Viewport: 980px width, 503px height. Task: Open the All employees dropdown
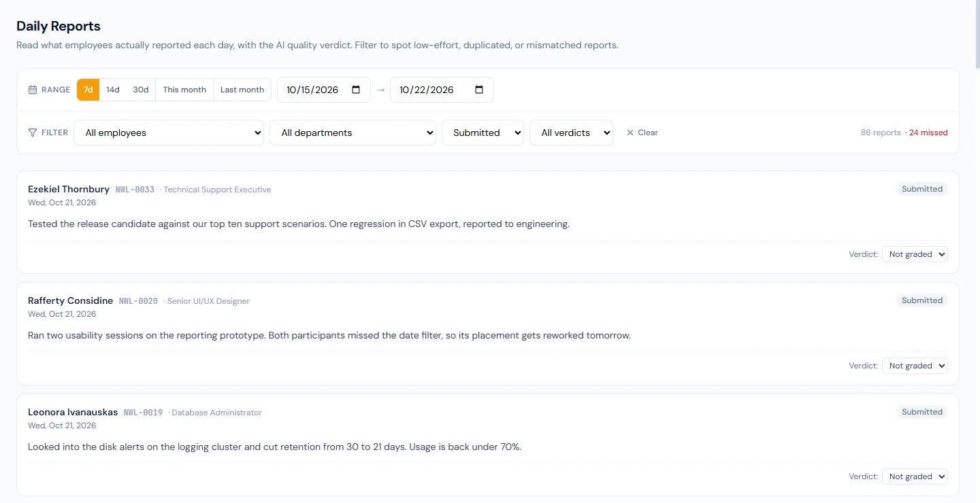[169, 133]
